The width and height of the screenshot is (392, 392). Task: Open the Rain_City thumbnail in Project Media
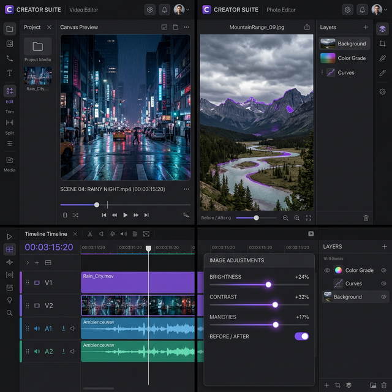(38, 75)
